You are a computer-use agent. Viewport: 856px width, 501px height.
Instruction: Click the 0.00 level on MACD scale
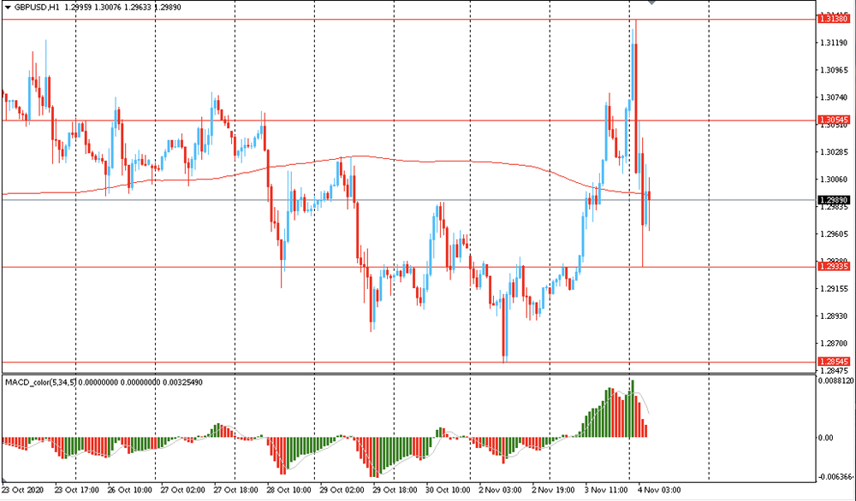[826, 438]
